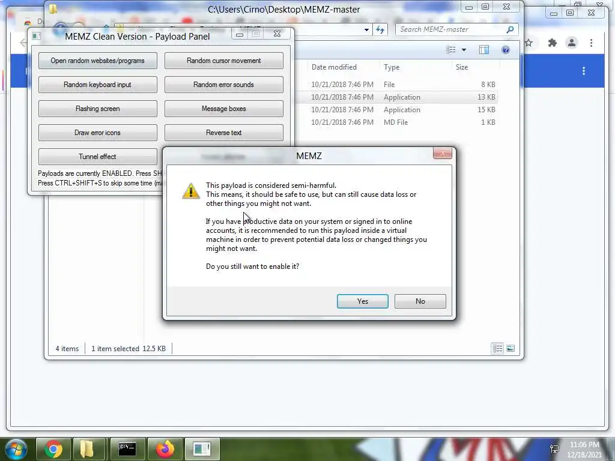615x461 pixels.
Task: Click the Payload Panel window title icon
Action: coord(37,36)
